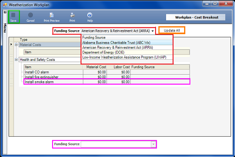
Task: Click Material Cost cell for Install CO alarm
Action: [95, 72]
